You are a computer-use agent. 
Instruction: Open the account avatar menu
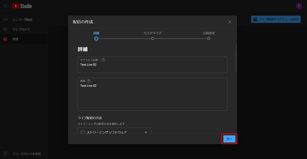click(299, 6)
